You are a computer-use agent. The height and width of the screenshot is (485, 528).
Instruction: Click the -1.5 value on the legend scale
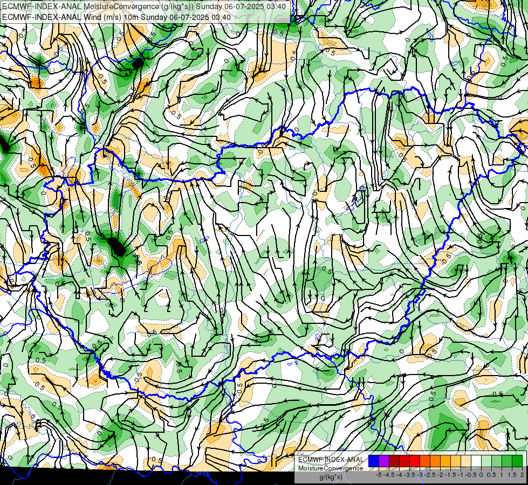(x=450, y=475)
